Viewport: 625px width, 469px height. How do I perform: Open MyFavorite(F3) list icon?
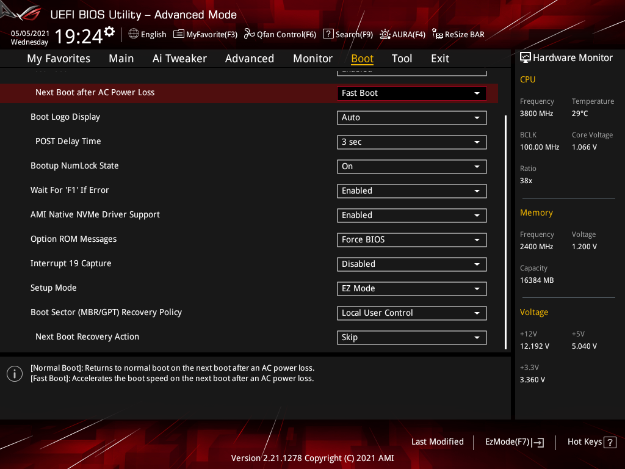[x=179, y=34]
